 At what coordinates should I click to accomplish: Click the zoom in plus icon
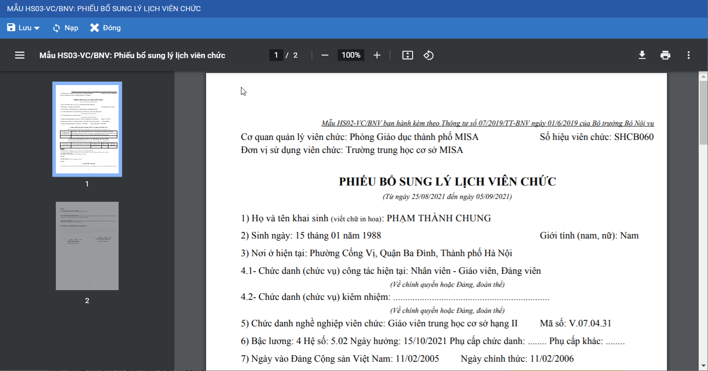377,55
